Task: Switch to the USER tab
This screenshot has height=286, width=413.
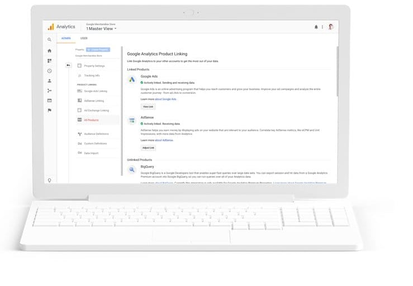Action: (x=84, y=38)
